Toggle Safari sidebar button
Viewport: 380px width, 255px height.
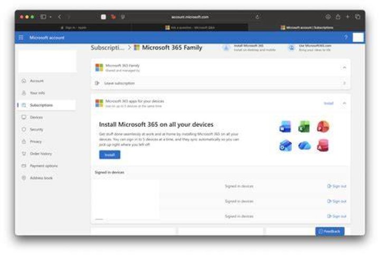(x=43, y=17)
